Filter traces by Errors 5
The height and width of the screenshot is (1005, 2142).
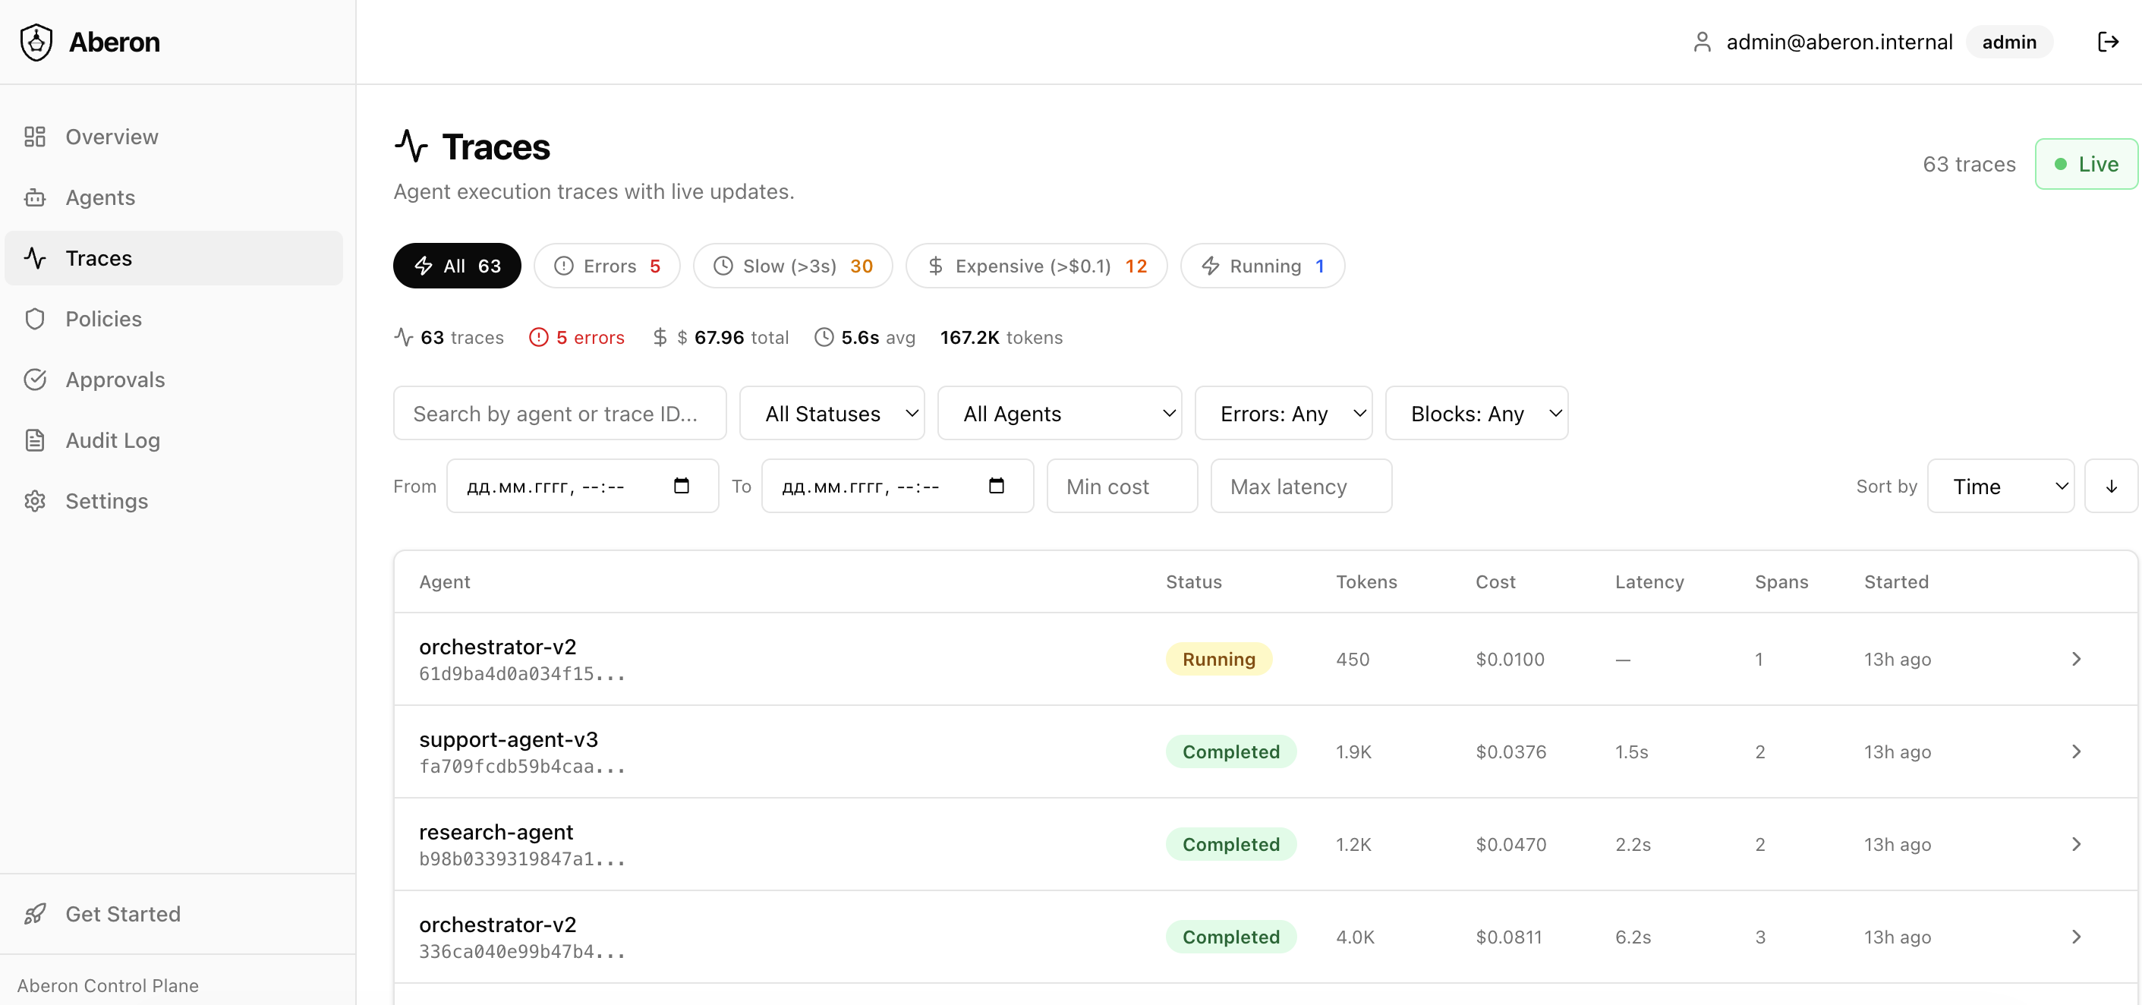606,265
